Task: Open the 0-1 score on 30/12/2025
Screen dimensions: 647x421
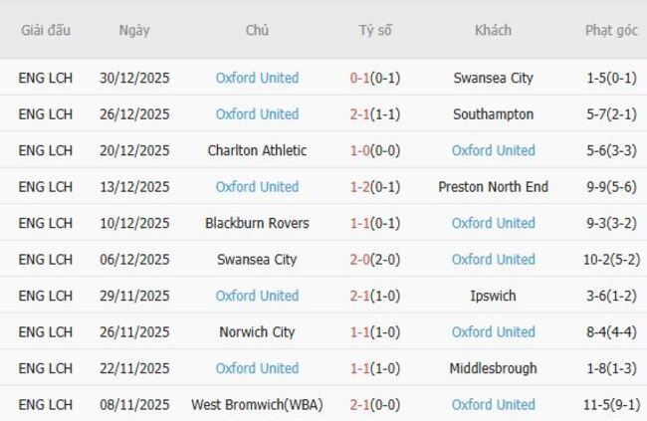Action: coord(362,78)
